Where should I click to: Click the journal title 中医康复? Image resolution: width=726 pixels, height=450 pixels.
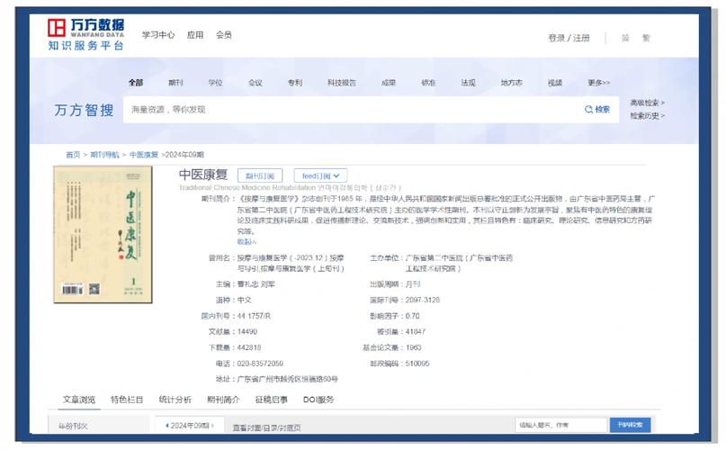[x=202, y=175]
